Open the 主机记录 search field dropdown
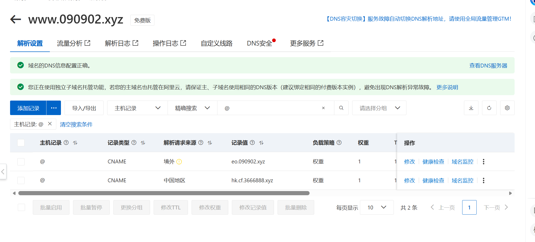This screenshot has height=242, width=535. (137, 108)
